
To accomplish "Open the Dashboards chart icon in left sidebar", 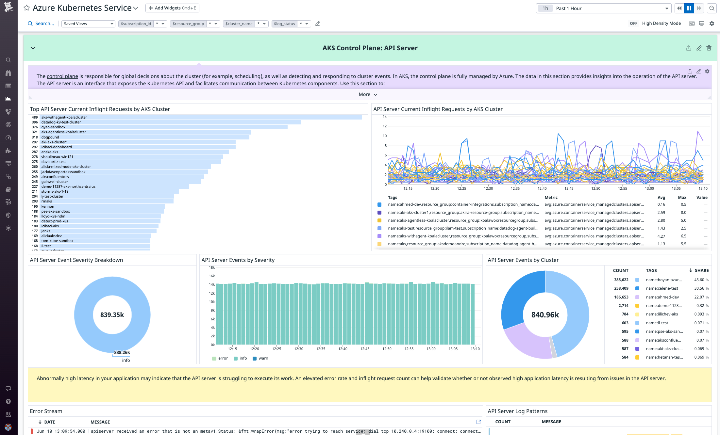I will click(x=8, y=99).
